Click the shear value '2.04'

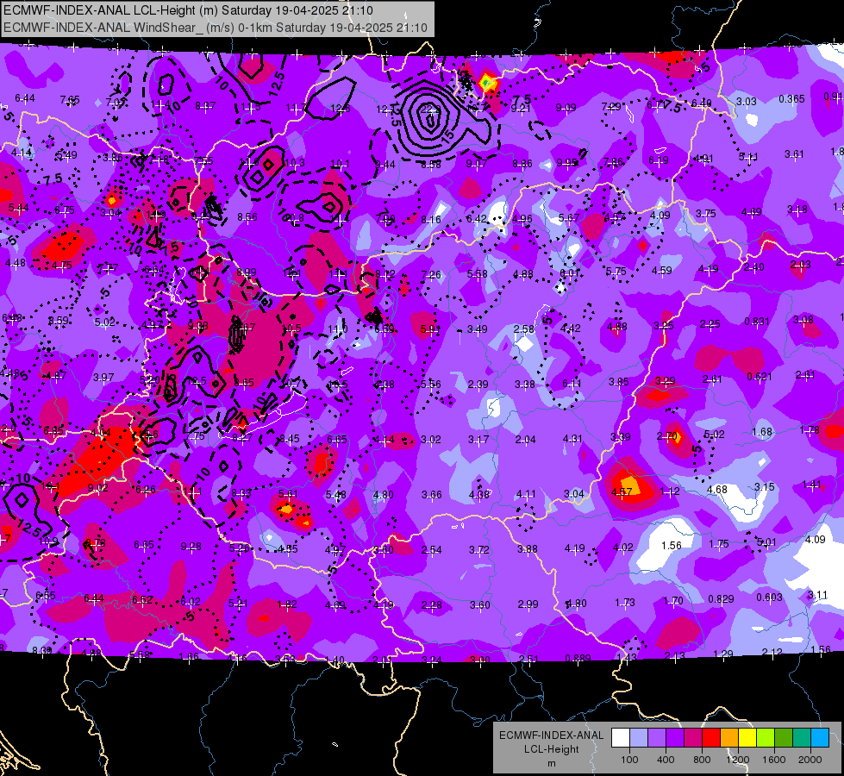pyautogui.click(x=525, y=440)
